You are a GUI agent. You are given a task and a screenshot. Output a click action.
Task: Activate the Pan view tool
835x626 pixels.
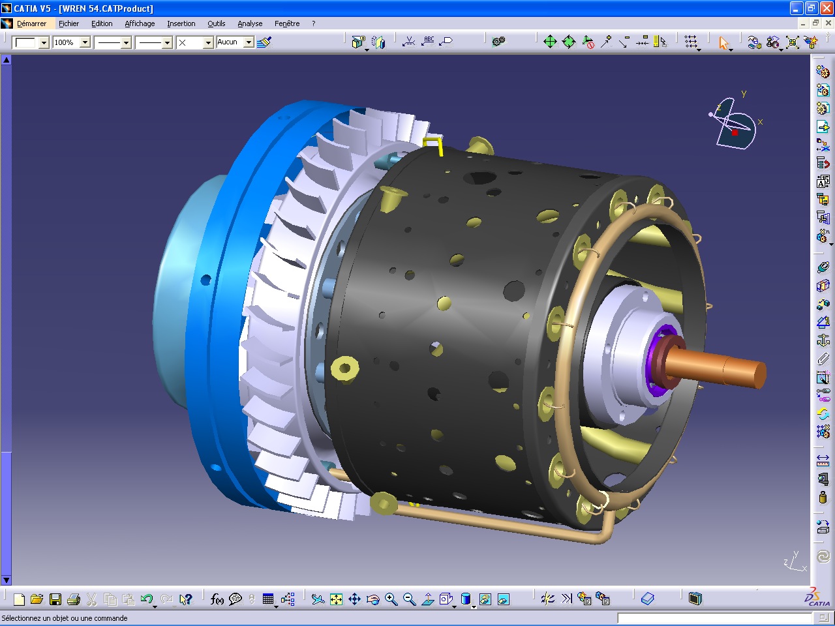tap(355, 598)
